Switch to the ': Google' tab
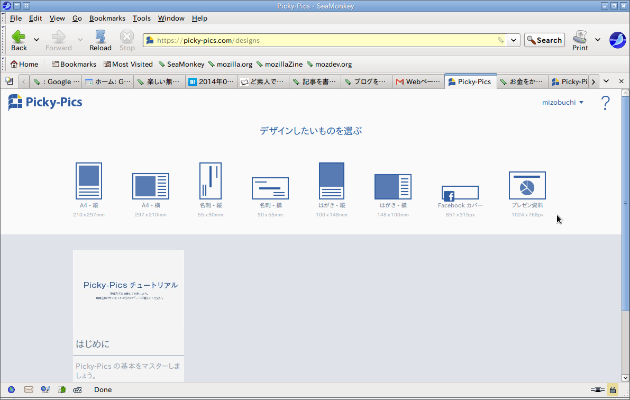Image resolution: width=630 pixels, height=400 pixels. pyautogui.click(x=56, y=81)
